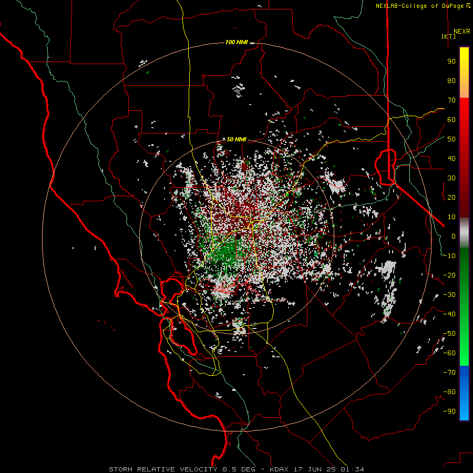Click the -70 value on the color scale
This screenshot has width=473, height=473.
449,373
